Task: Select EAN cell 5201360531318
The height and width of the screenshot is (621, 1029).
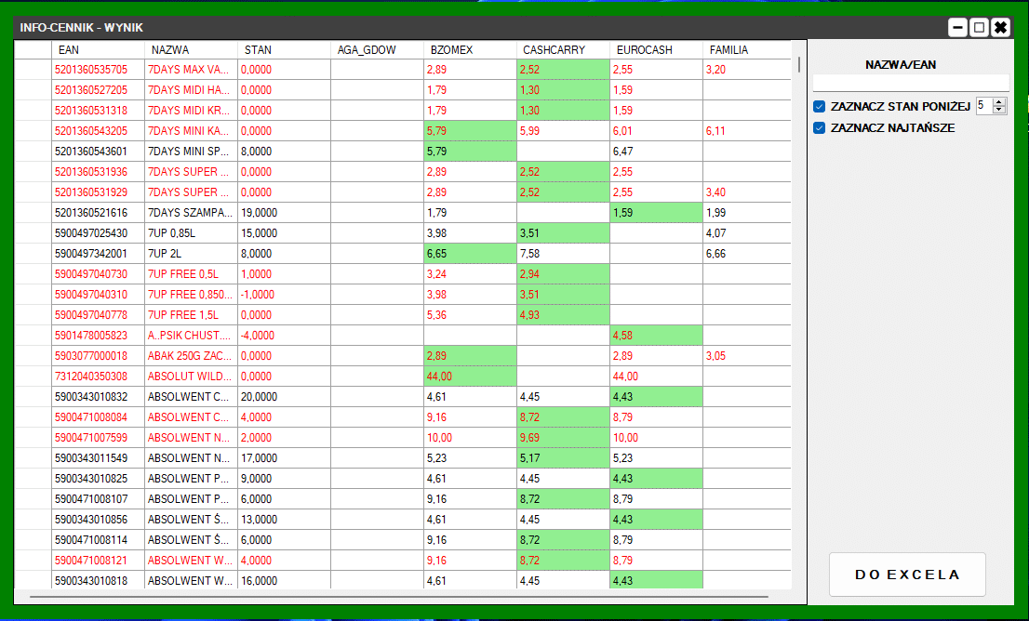Action: pyautogui.click(x=98, y=111)
